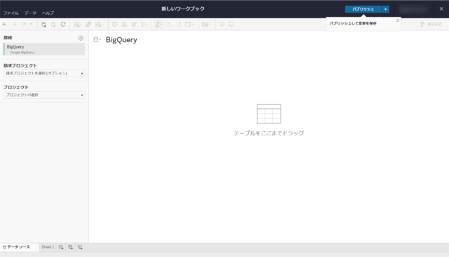
Task: Select the BigQuery connection in sidebar
Action: tap(44, 49)
